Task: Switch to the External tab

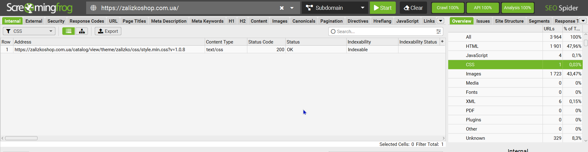Action: [34, 21]
